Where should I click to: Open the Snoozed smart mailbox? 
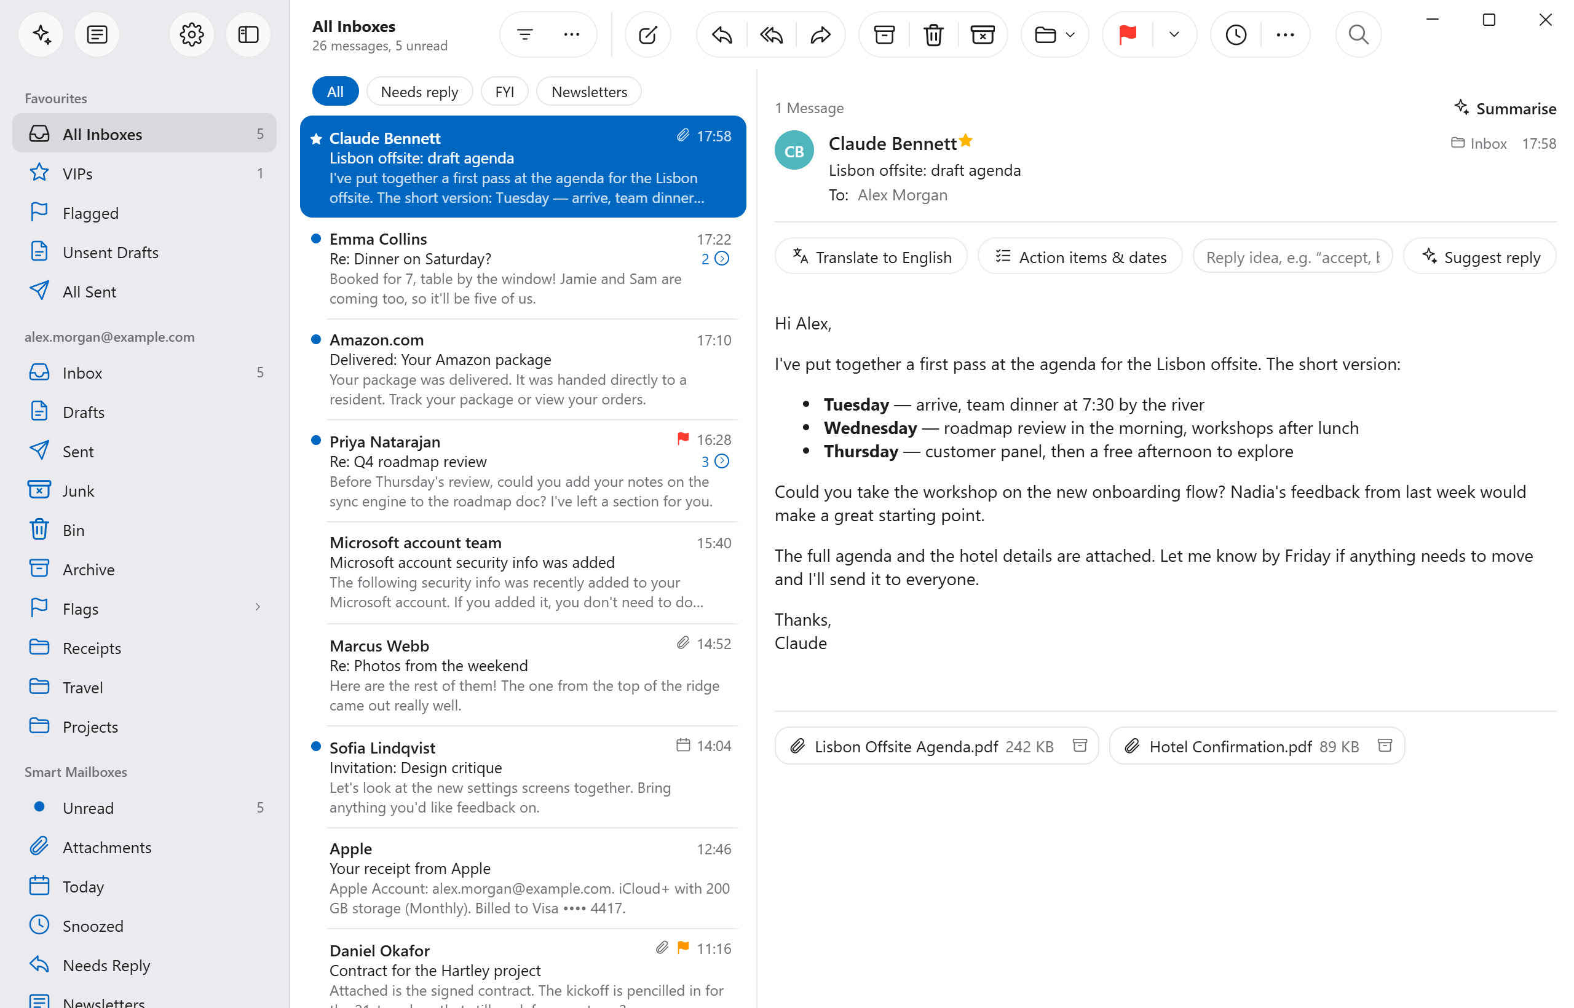144,926
